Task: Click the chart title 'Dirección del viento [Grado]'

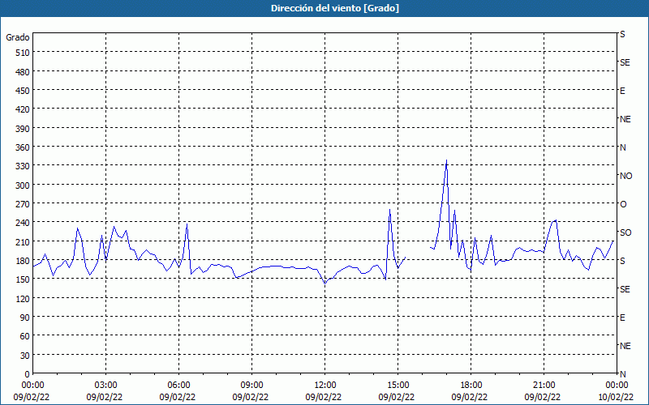Action: (x=335, y=8)
